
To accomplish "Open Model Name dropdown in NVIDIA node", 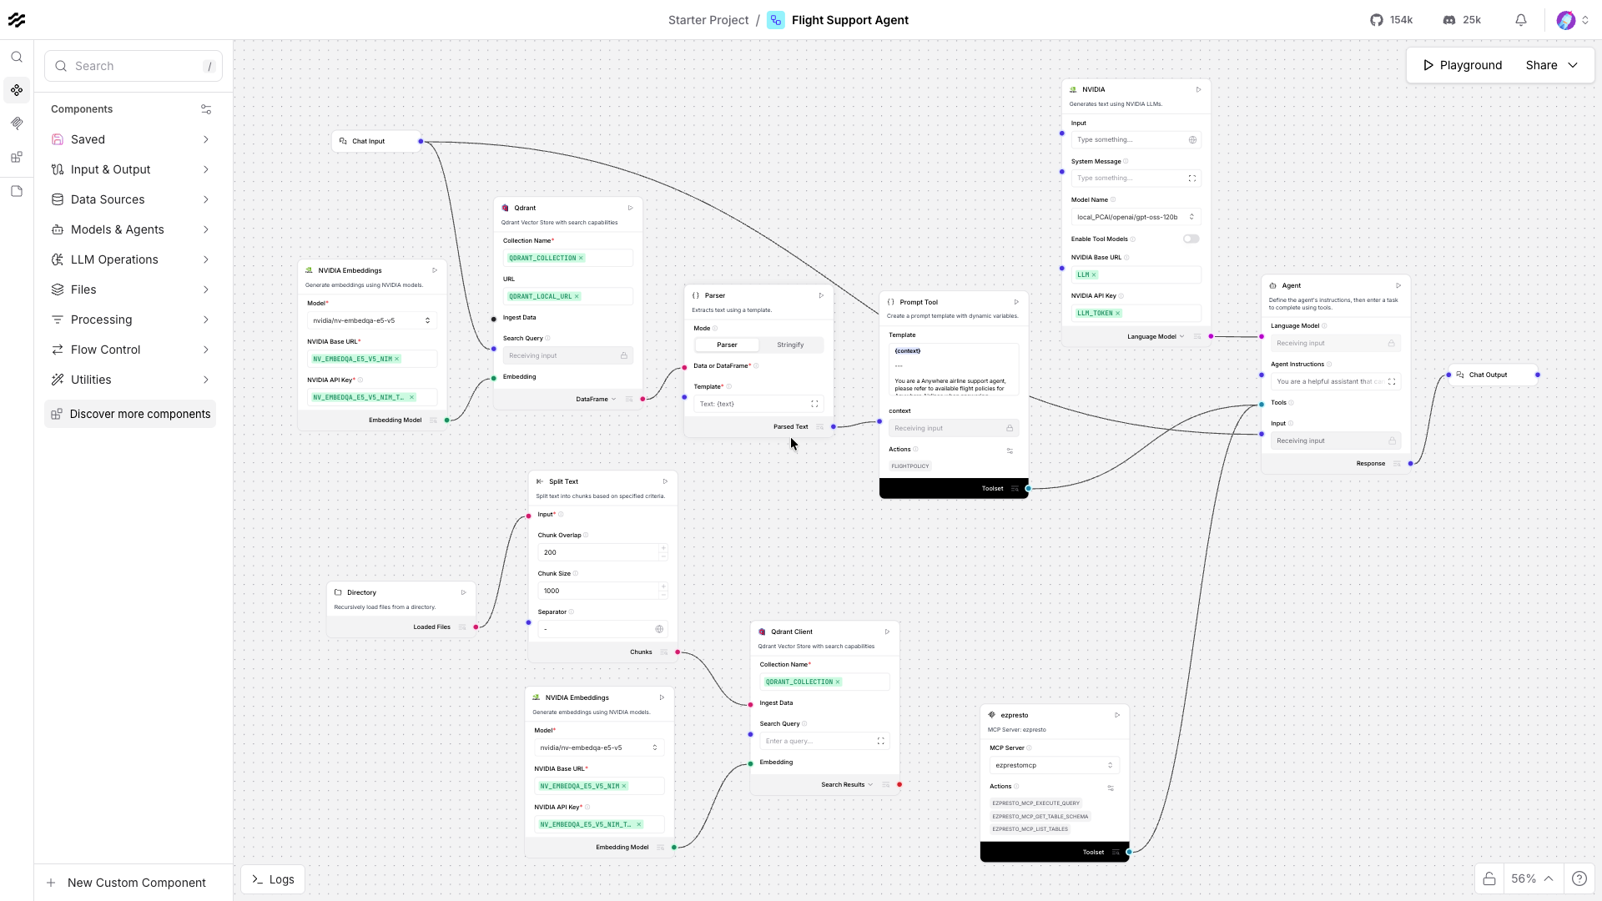I will coord(1136,217).
